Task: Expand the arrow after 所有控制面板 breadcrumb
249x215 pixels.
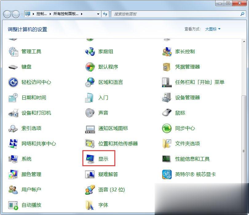Action: pyautogui.click(x=82, y=14)
